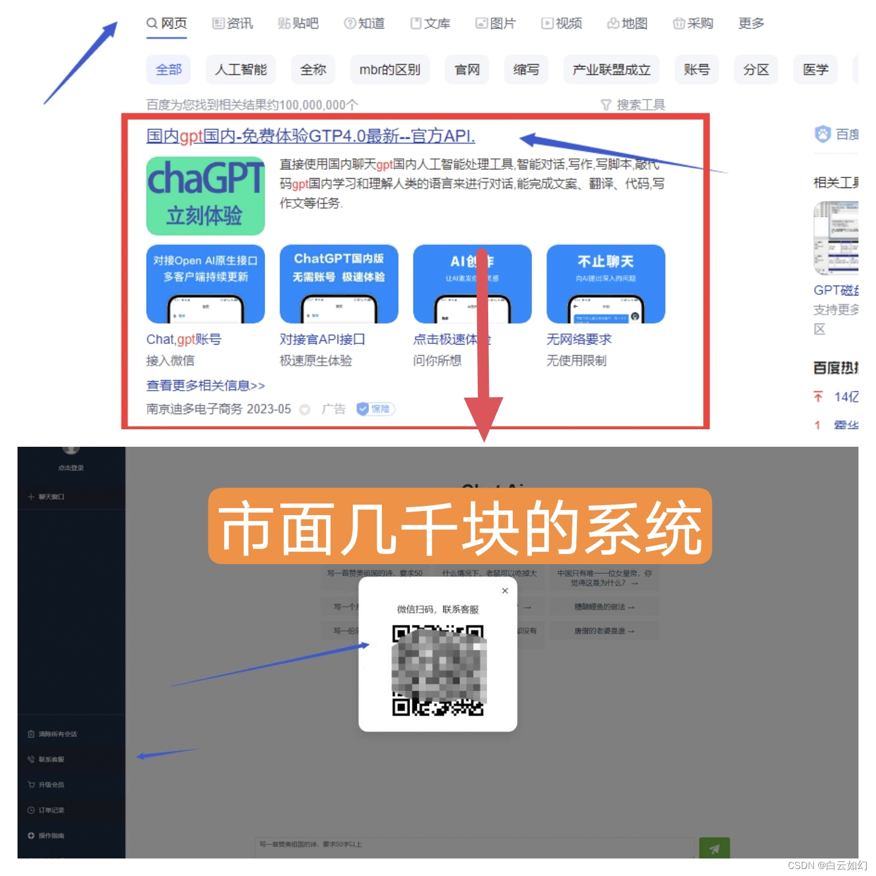Image resolution: width=876 pixels, height=876 pixels.
Task: Click the user avatar above 点击登录
Action: [x=71, y=450]
